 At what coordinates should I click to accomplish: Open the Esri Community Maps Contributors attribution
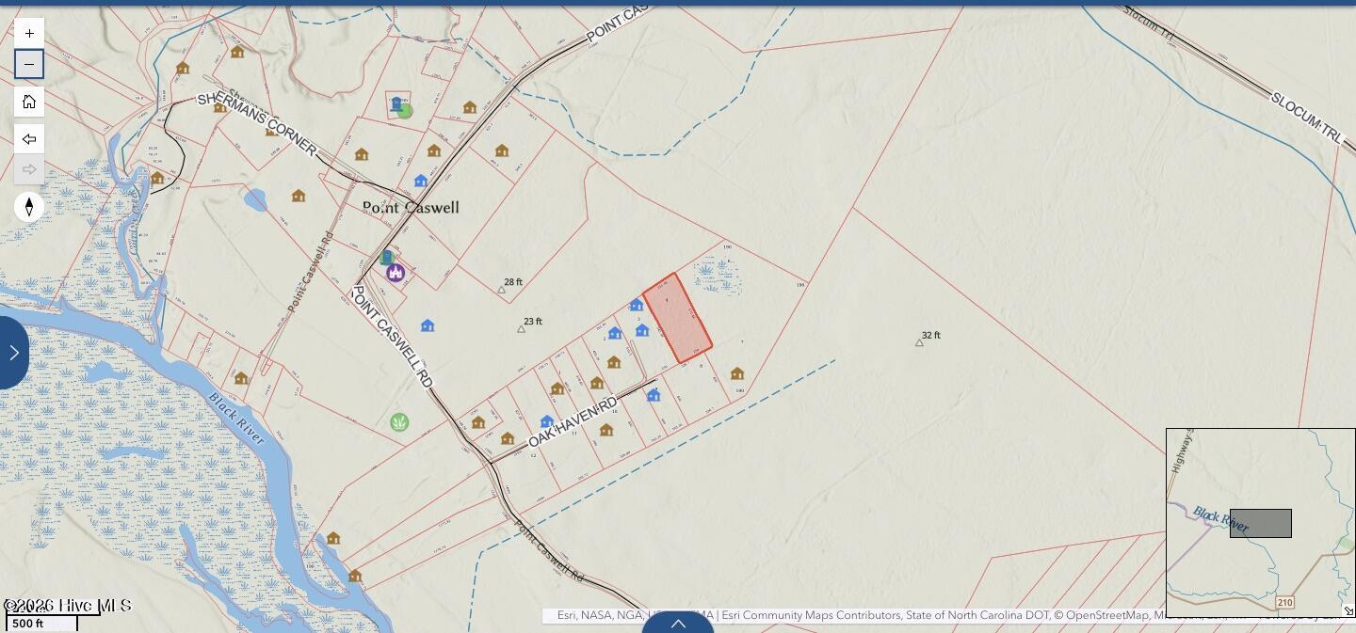click(x=811, y=615)
